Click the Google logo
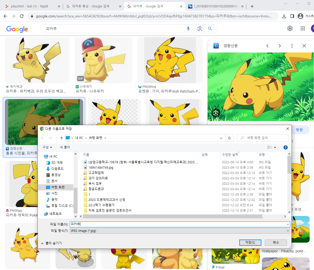 17,29
